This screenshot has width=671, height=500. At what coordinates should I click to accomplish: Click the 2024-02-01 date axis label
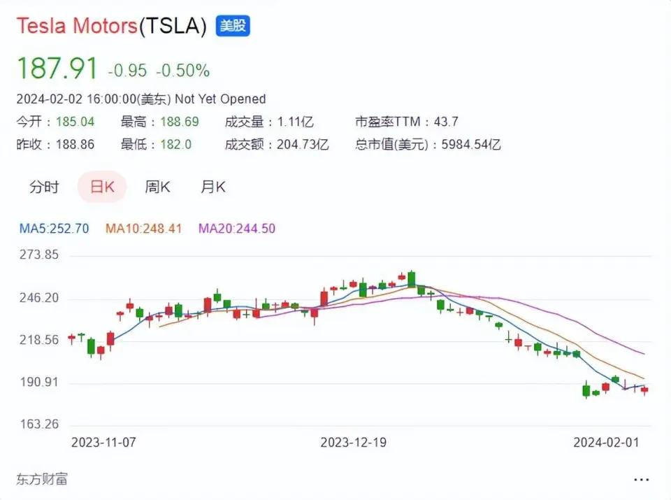click(605, 443)
